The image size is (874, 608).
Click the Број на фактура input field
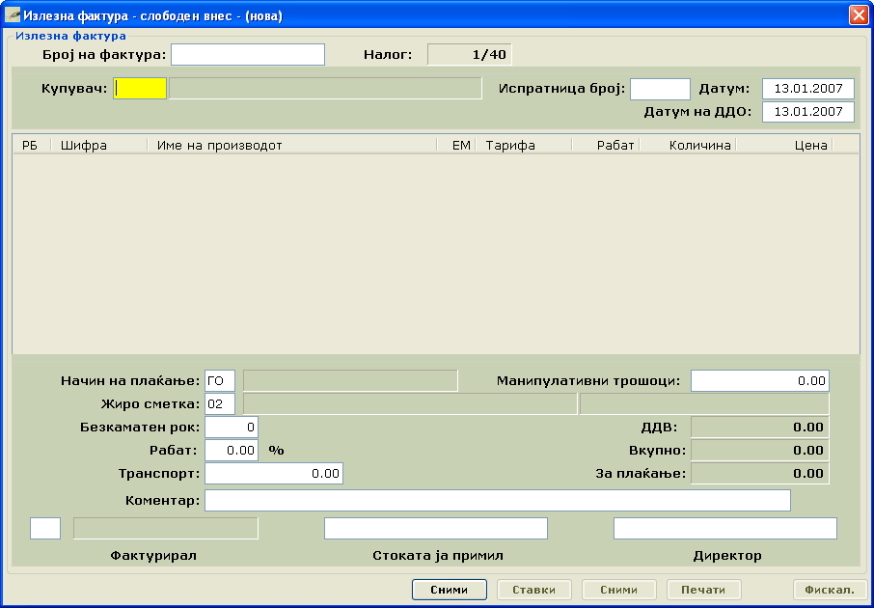tap(248, 54)
